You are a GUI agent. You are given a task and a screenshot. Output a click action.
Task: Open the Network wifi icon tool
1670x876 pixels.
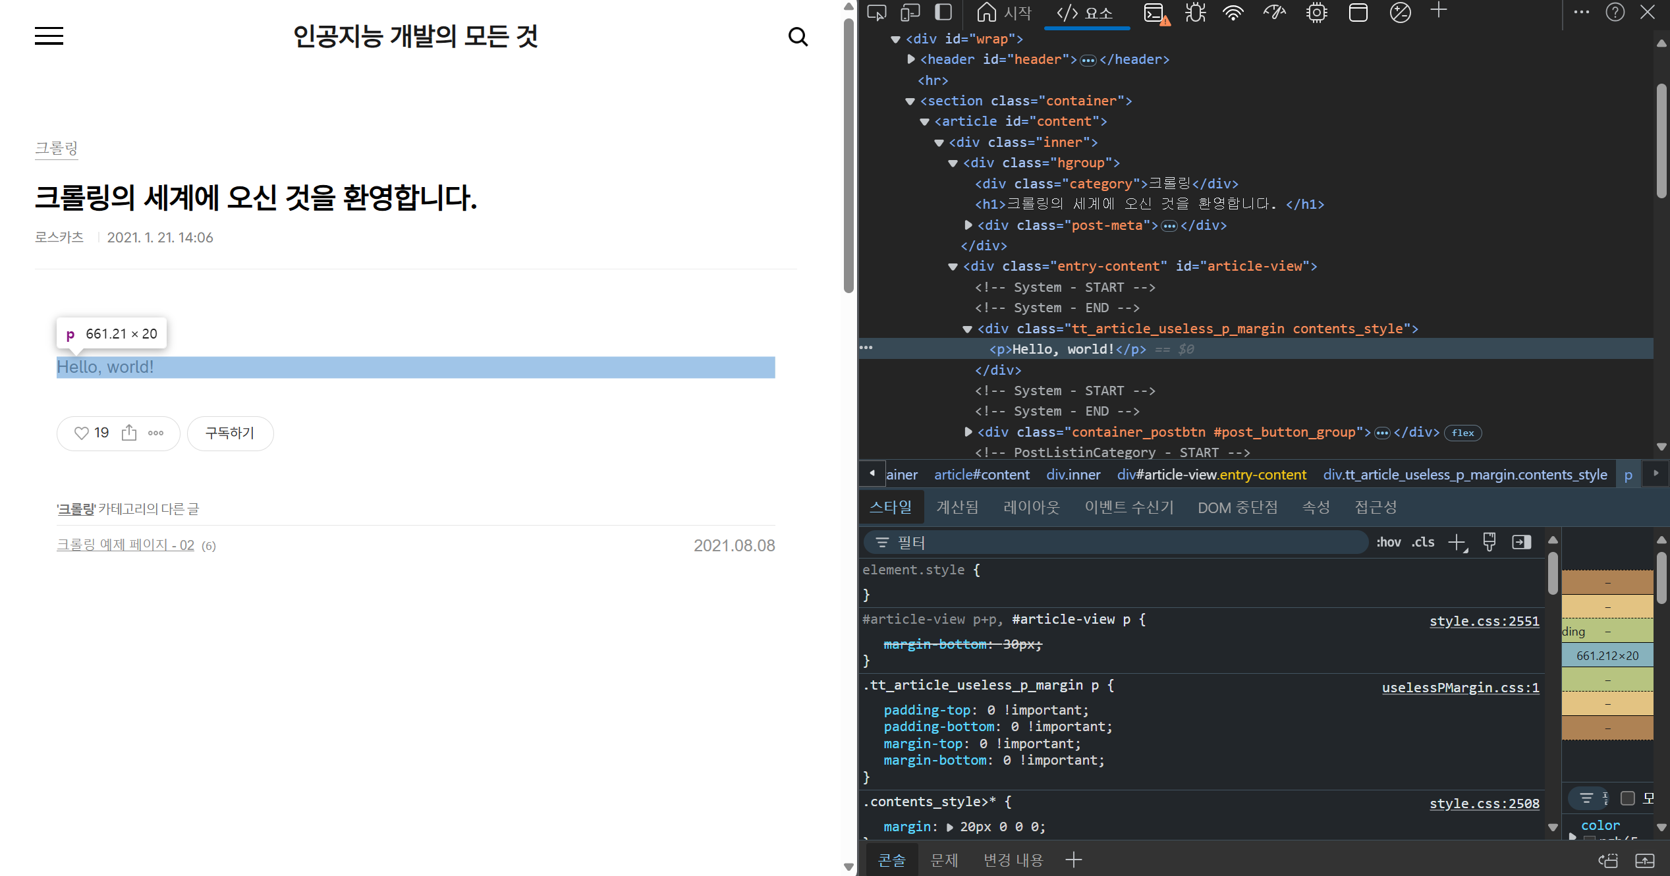(1233, 13)
